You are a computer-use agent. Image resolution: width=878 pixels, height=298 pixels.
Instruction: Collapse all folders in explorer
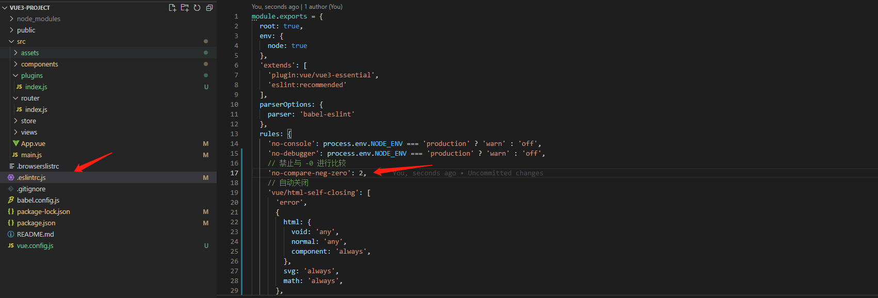209,8
